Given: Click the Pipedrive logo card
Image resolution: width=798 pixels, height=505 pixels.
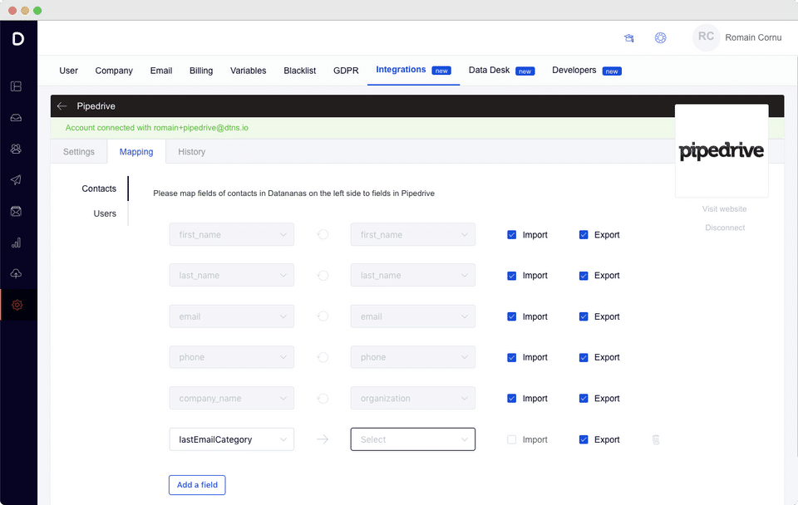Looking at the screenshot, I should [722, 150].
